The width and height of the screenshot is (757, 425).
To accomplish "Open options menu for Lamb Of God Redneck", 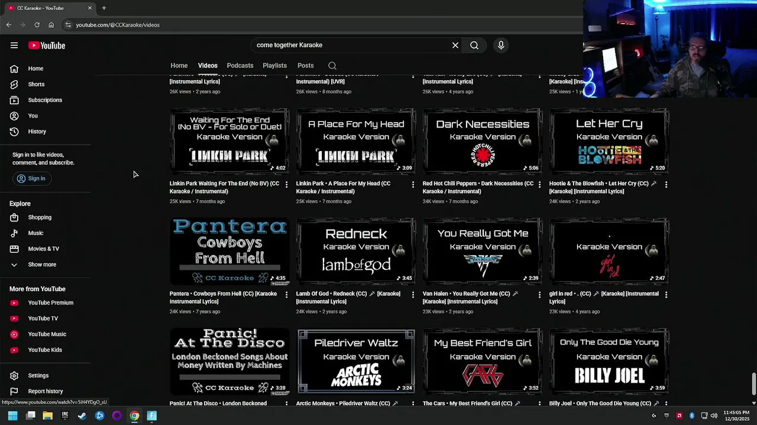I will point(413,295).
